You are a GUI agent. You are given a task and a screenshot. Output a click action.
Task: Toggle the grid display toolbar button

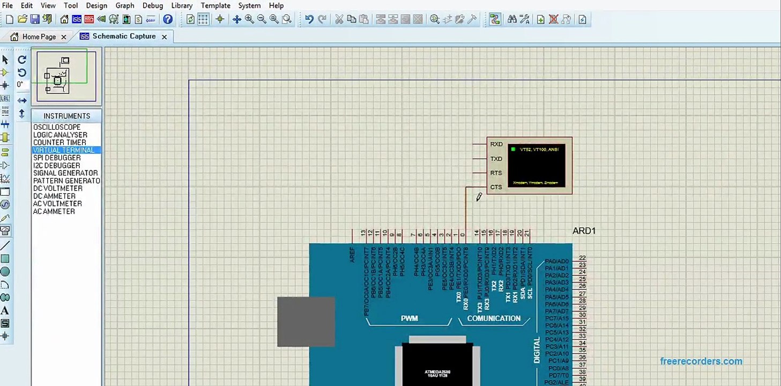pyautogui.click(x=203, y=19)
